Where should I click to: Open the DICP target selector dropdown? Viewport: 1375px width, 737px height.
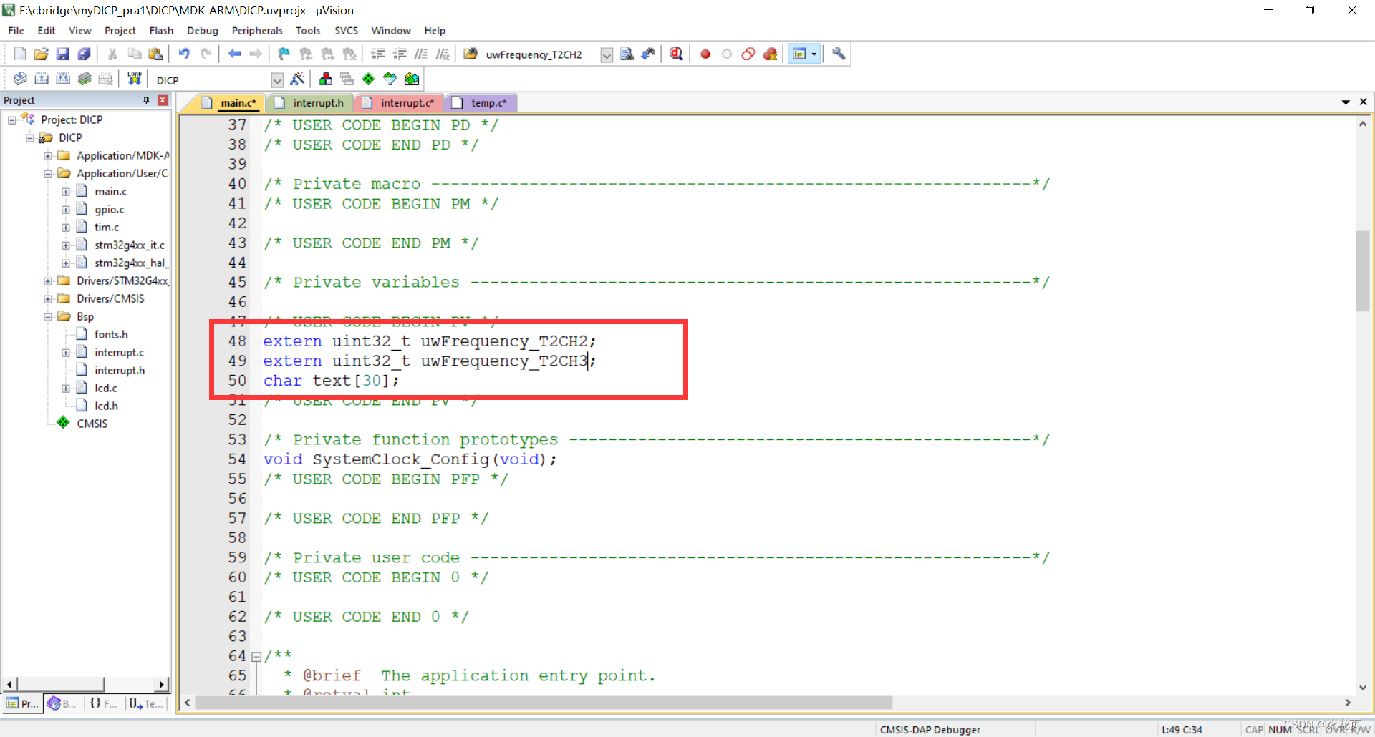point(277,79)
